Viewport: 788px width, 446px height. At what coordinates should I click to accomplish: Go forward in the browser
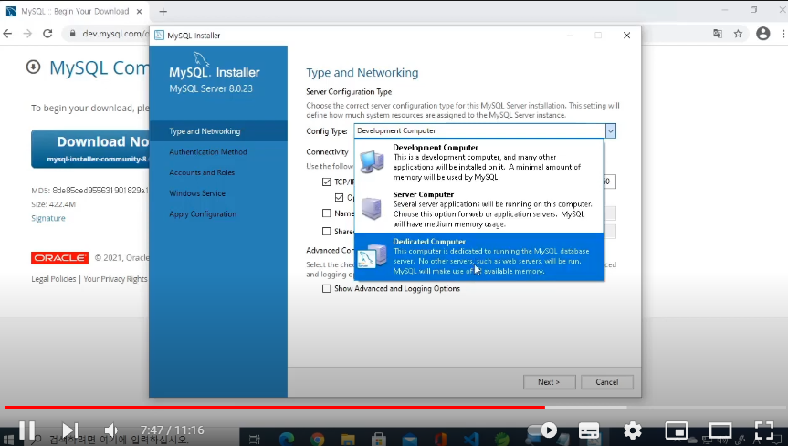pyautogui.click(x=27, y=34)
